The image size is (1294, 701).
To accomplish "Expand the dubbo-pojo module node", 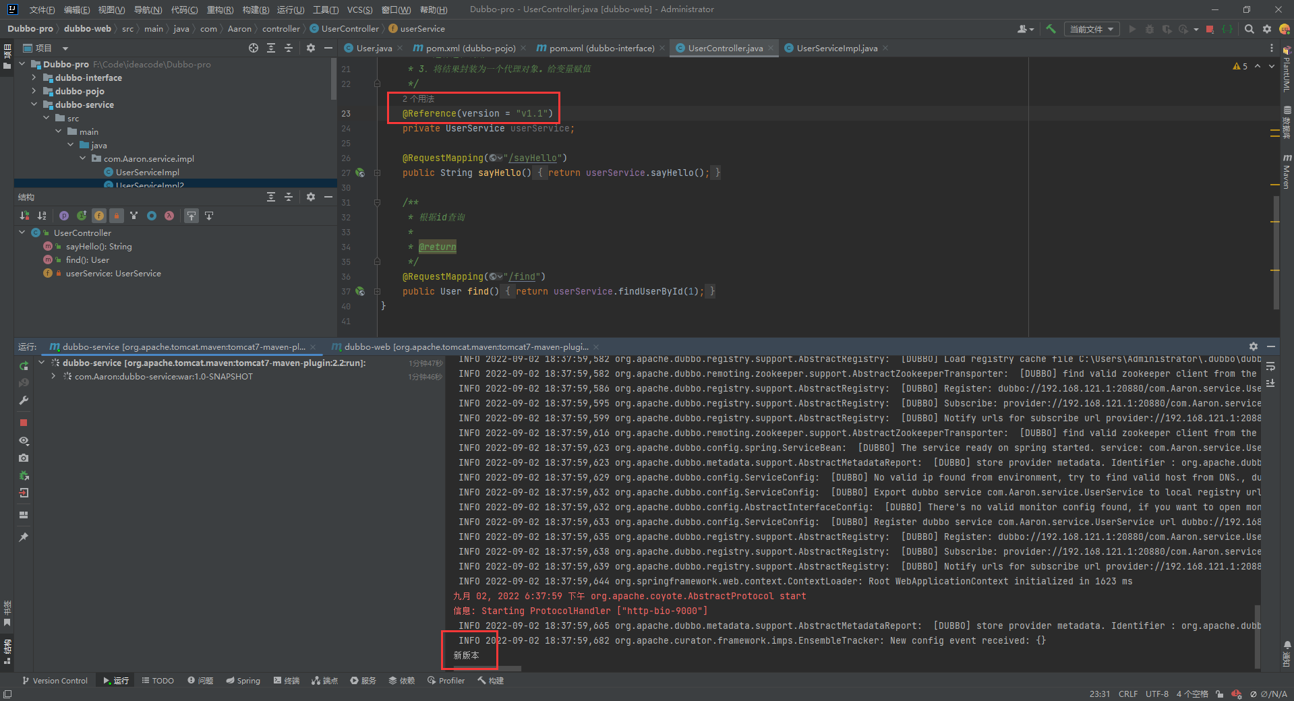I will click(34, 91).
